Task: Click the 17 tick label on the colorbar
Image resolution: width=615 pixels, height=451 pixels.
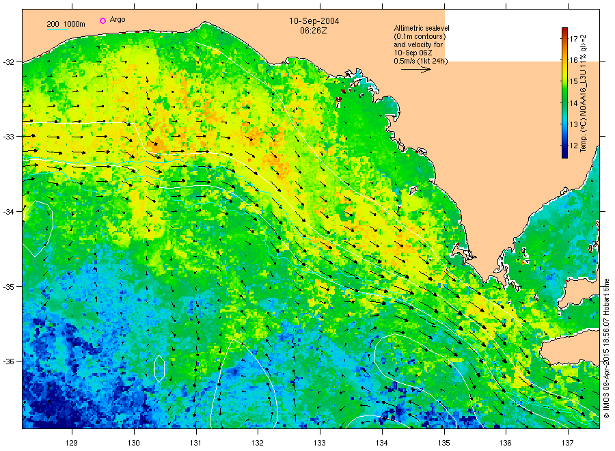Action: coord(574,39)
